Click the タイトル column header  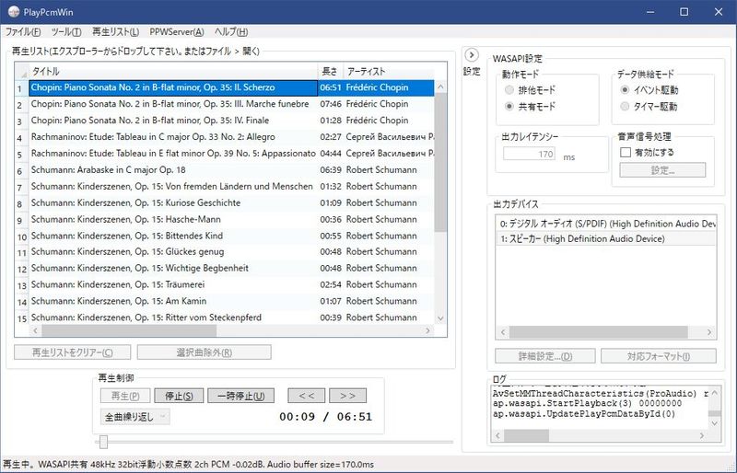coord(170,72)
